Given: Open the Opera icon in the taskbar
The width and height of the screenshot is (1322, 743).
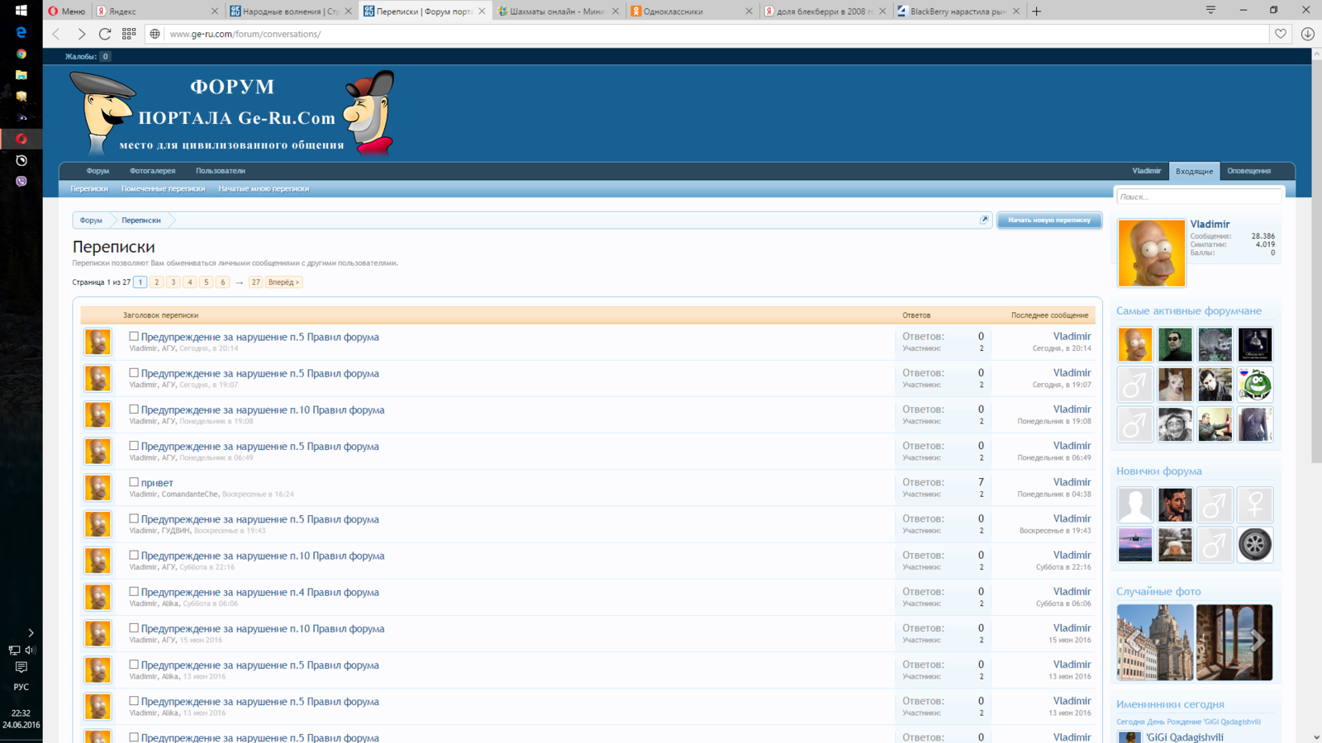Looking at the screenshot, I should tap(21, 139).
